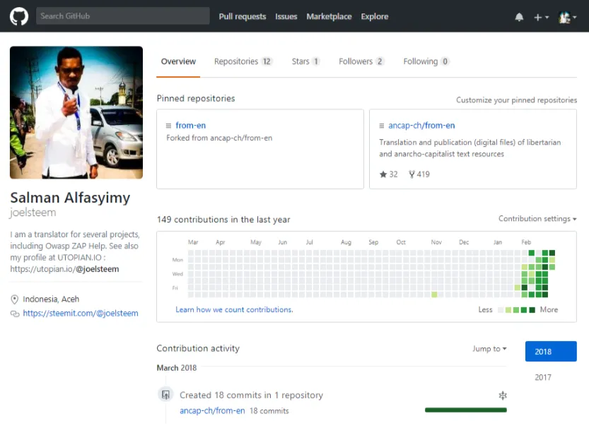
Task: Click the 149 contributions heading
Action: coord(223,220)
